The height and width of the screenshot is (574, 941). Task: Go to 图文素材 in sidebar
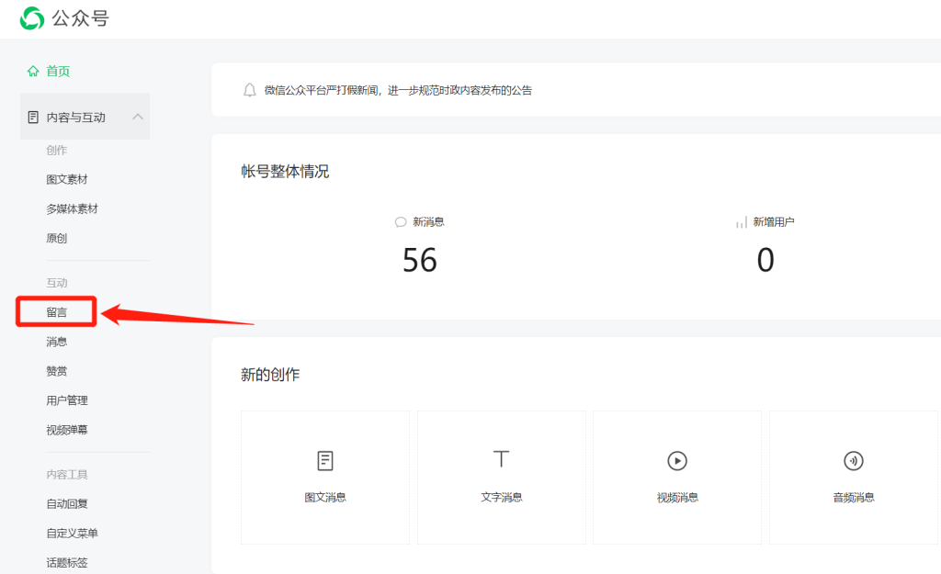(x=67, y=180)
